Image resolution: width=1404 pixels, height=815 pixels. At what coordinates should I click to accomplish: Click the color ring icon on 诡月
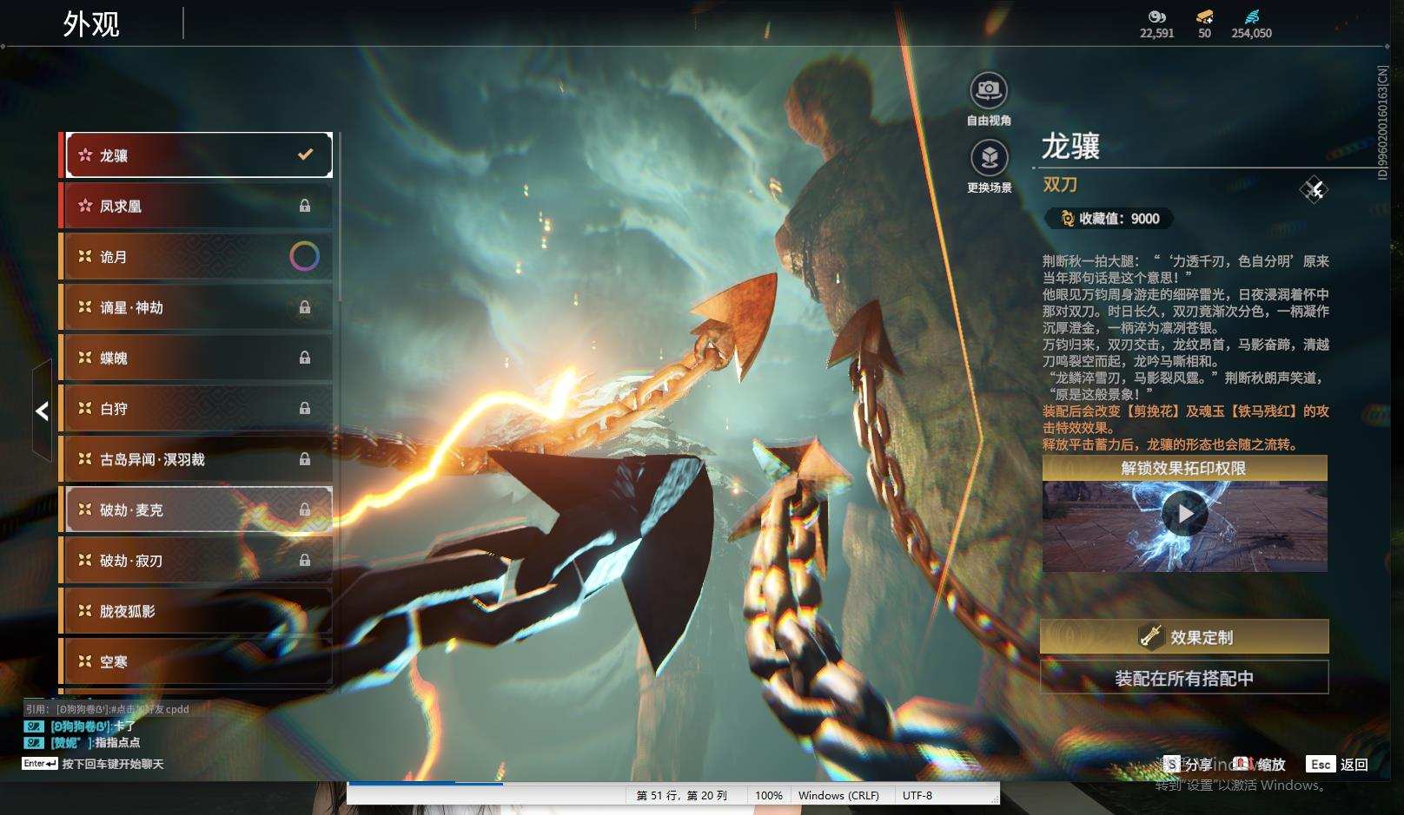[x=304, y=256]
